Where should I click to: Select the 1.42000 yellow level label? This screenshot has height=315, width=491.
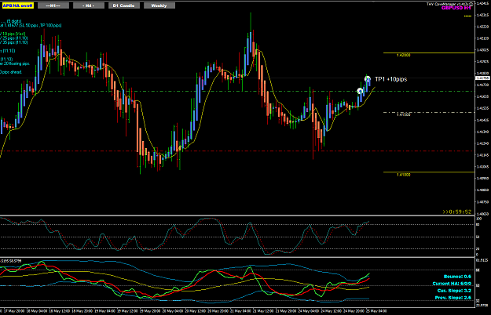coord(403,56)
